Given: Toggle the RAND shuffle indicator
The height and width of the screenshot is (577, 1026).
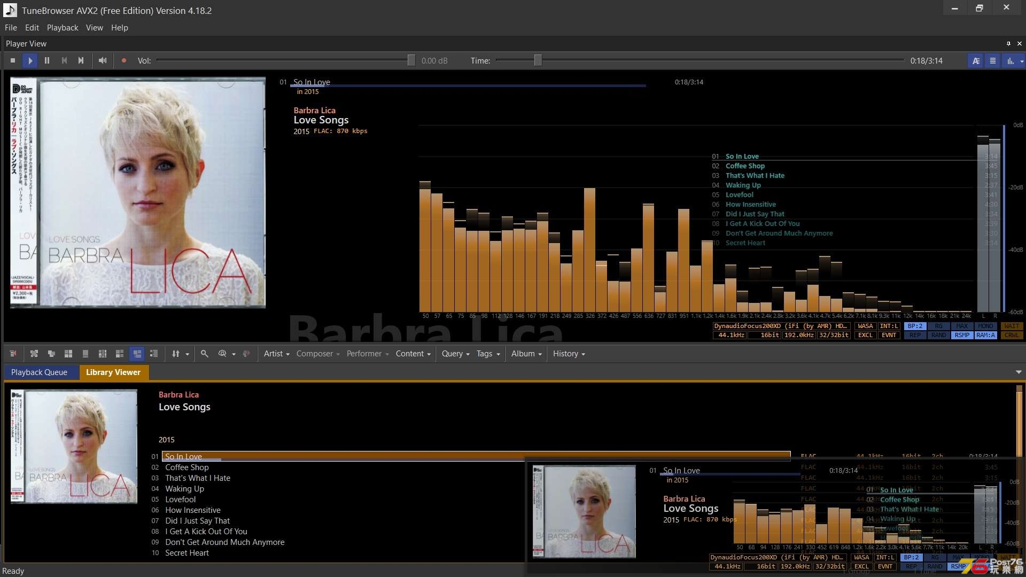Looking at the screenshot, I should (x=938, y=336).
